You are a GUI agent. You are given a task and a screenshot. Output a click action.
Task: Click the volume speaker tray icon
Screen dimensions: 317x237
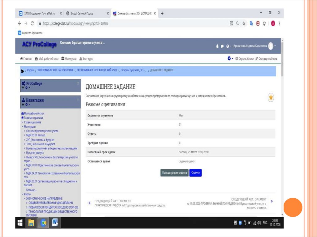click(x=259, y=223)
